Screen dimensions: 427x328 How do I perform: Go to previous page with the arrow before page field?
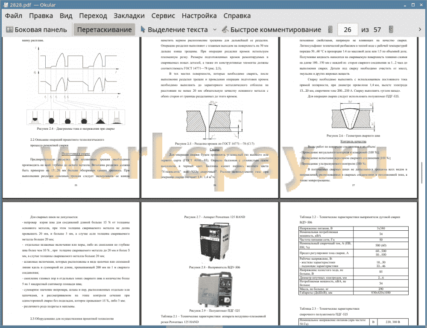[x=330, y=29]
